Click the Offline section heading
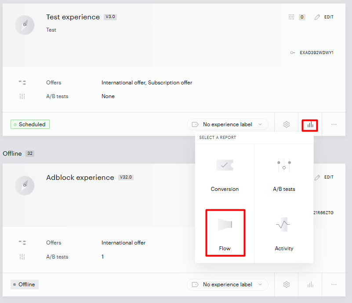The width and height of the screenshot is (352, 303). coord(12,153)
